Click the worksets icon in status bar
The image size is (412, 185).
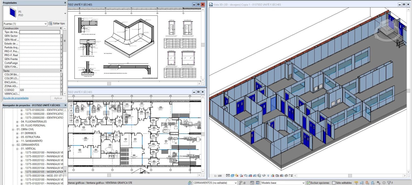pos(190,183)
